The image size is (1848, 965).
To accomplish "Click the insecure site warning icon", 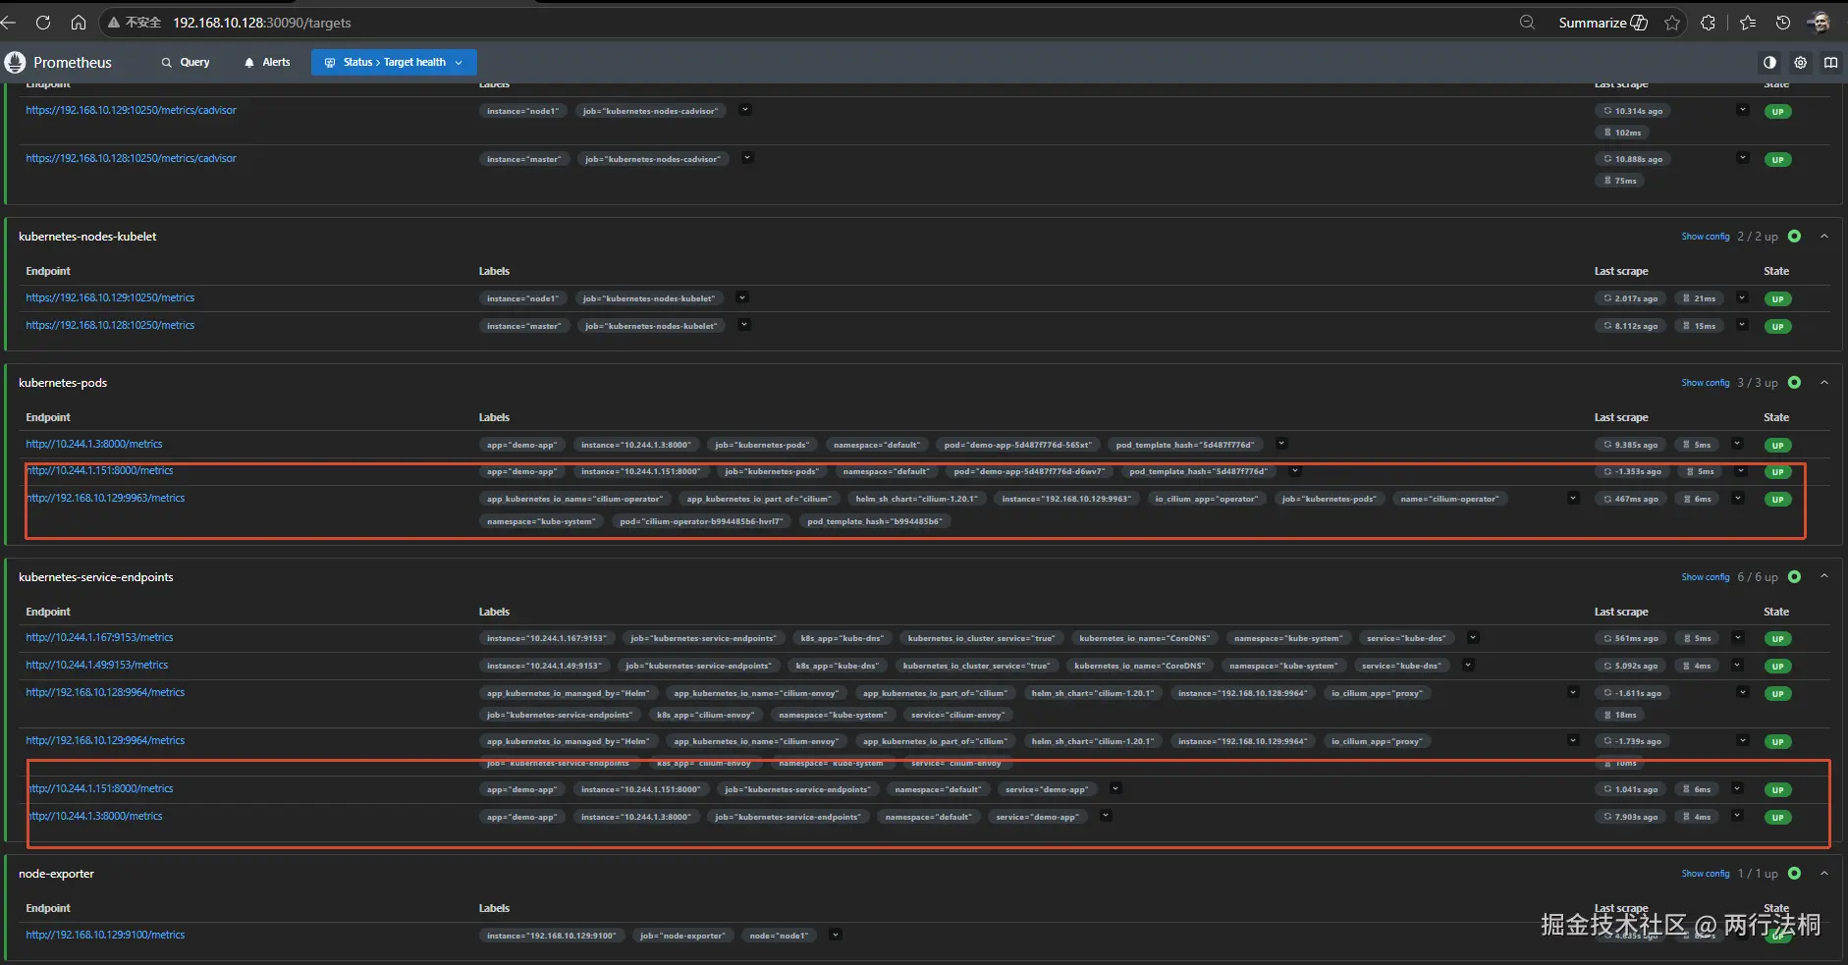I will 114,23.
